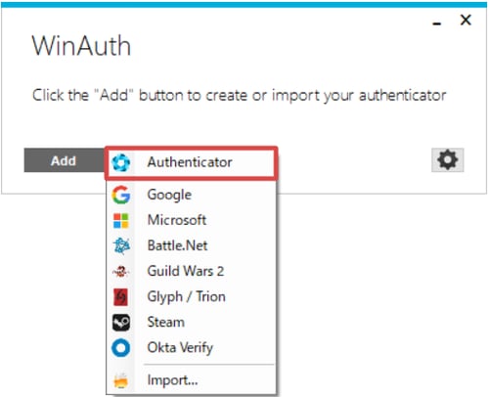This screenshot has width=489, height=397.
Task: Click the Google logo icon
Action: 121,195
